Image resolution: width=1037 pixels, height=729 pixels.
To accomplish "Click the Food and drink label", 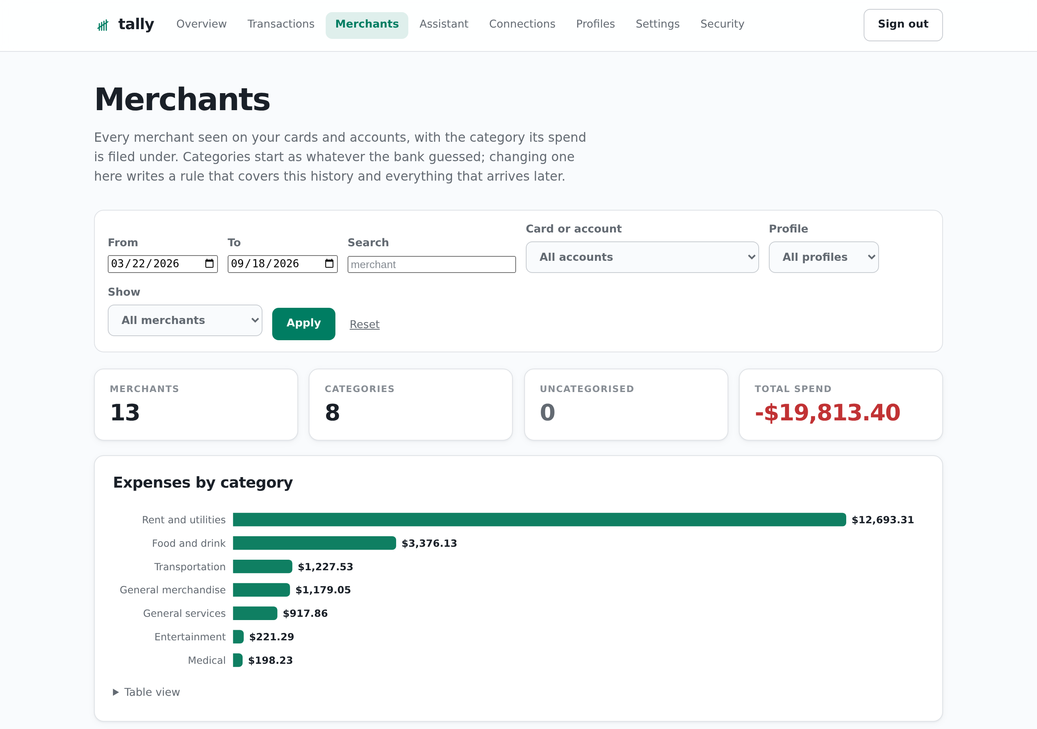I will [189, 544].
